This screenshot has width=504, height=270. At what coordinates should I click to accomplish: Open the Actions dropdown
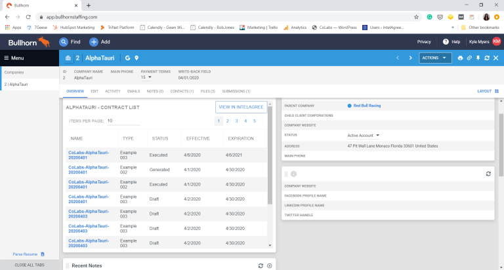coord(435,58)
